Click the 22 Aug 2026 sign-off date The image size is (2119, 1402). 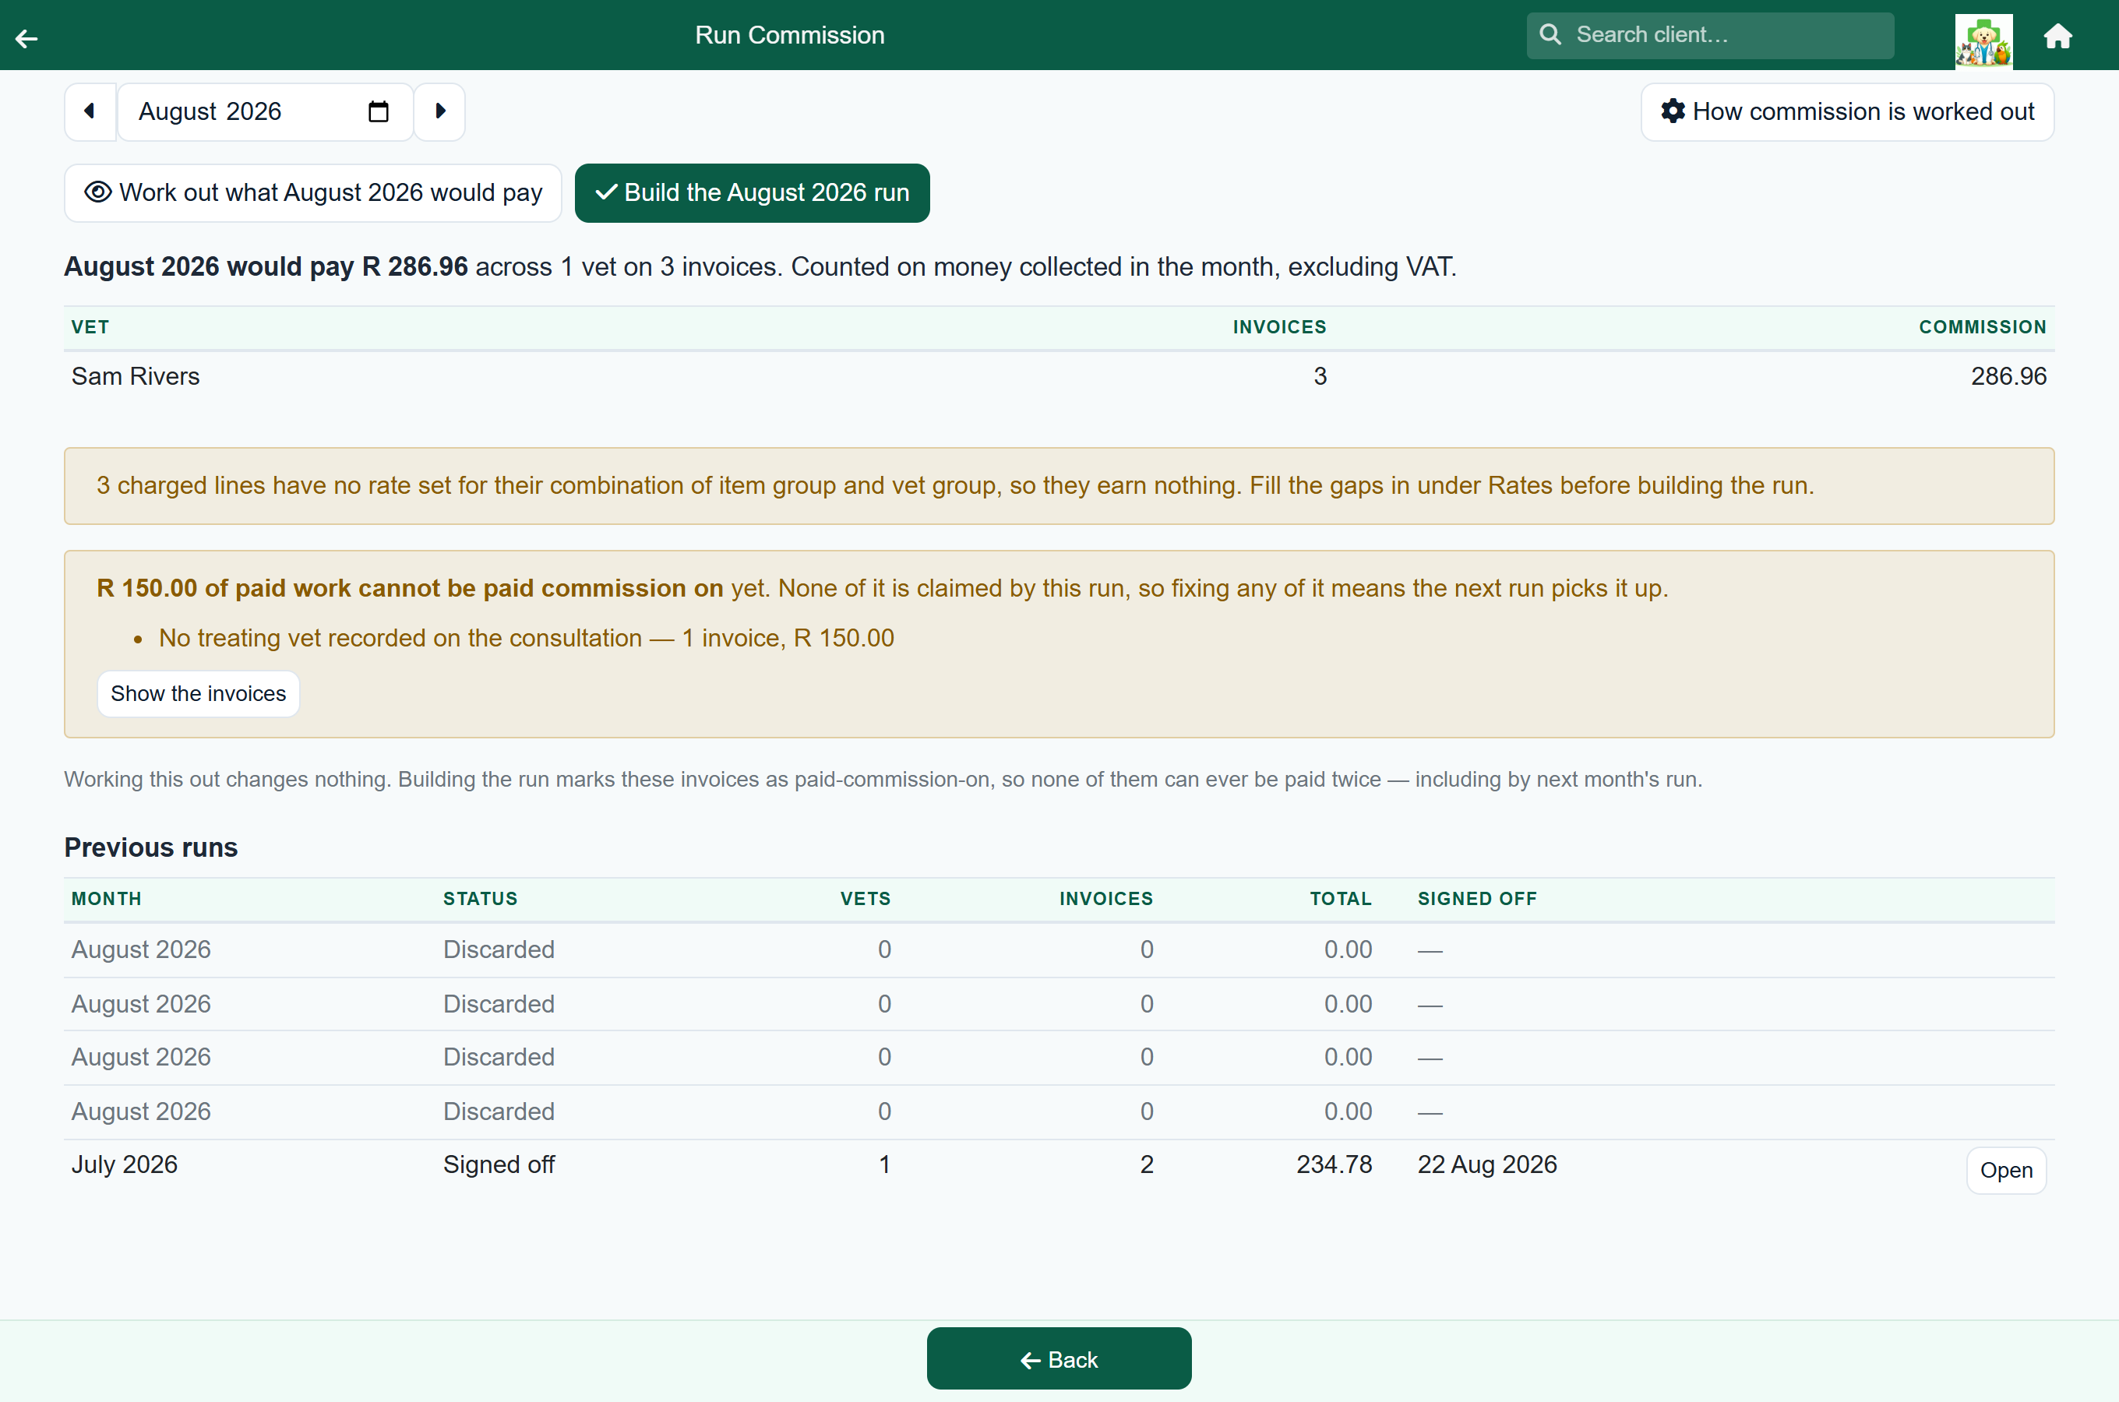pyautogui.click(x=1487, y=1164)
